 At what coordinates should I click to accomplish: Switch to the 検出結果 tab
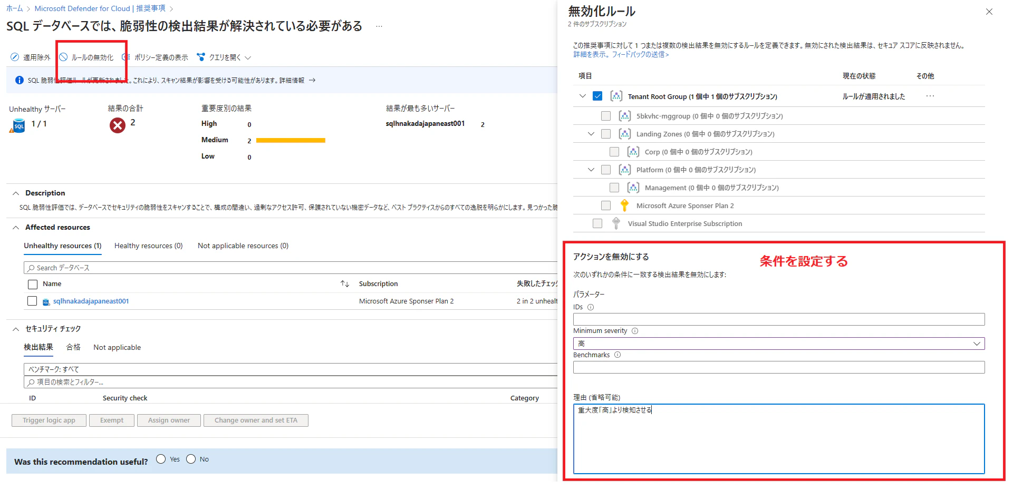(38, 347)
